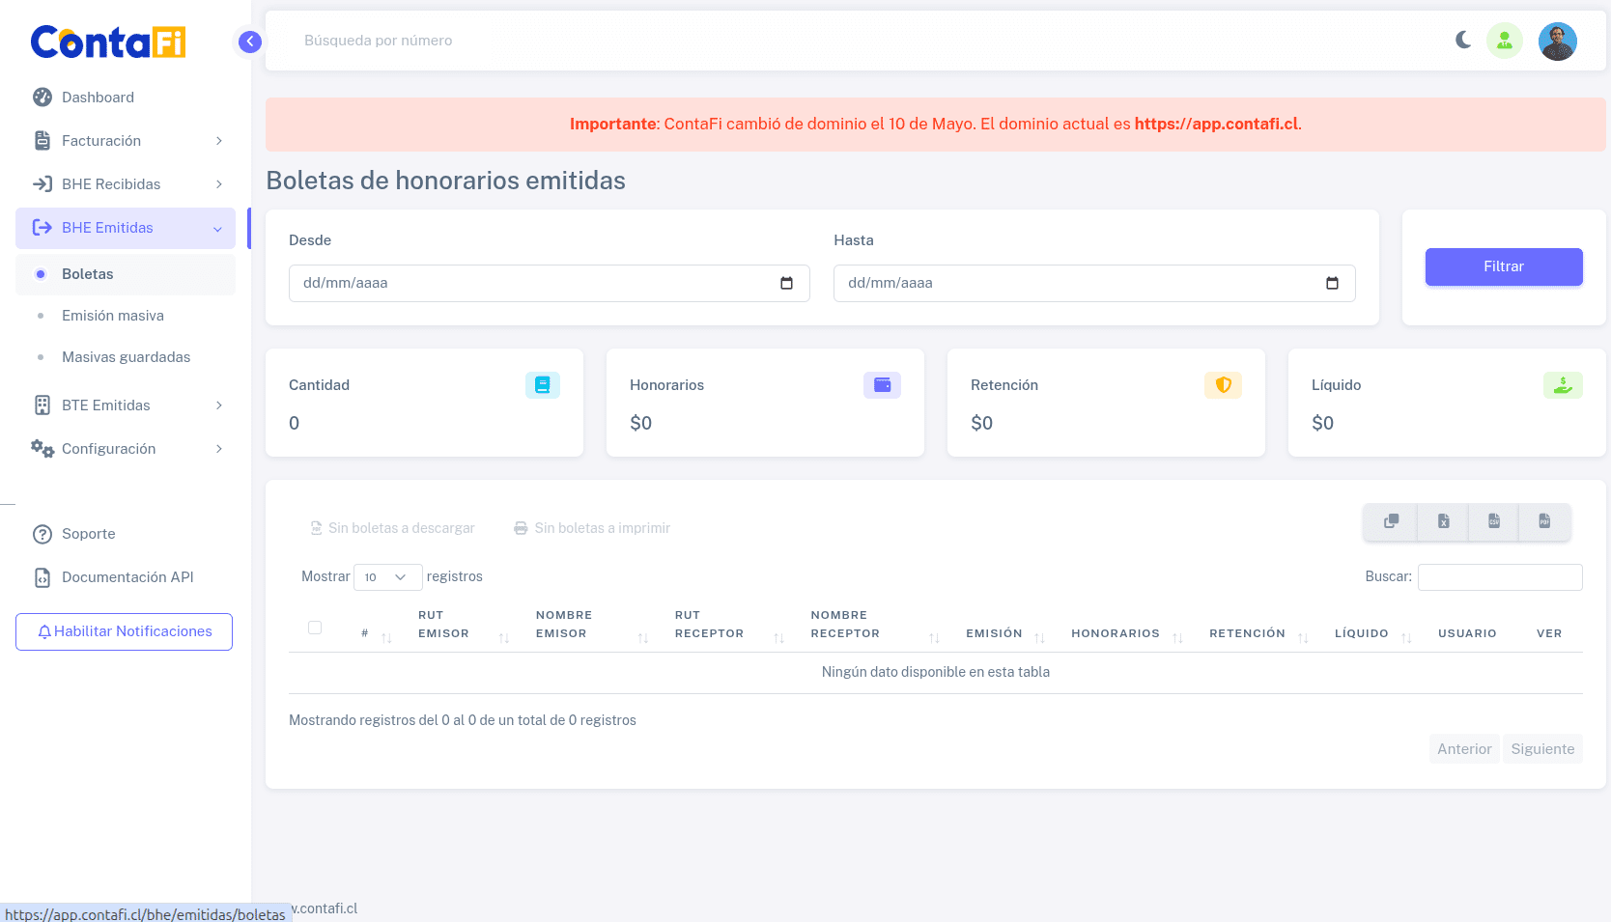Check the select-all checkbox in table header
This screenshot has height=922, width=1611.
click(315, 628)
